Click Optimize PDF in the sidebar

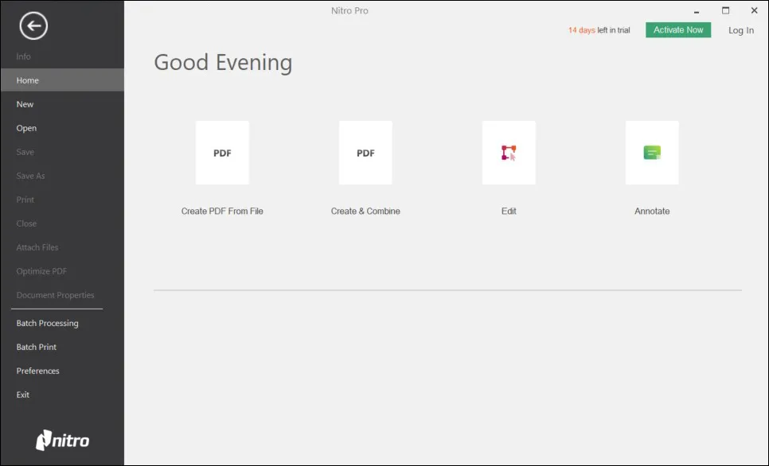[x=41, y=271]
